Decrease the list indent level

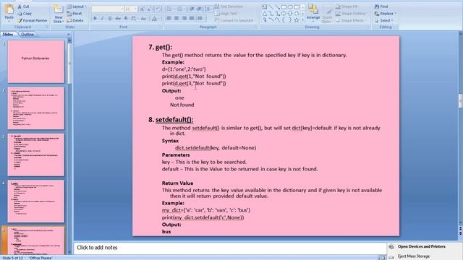pos(192,9)
